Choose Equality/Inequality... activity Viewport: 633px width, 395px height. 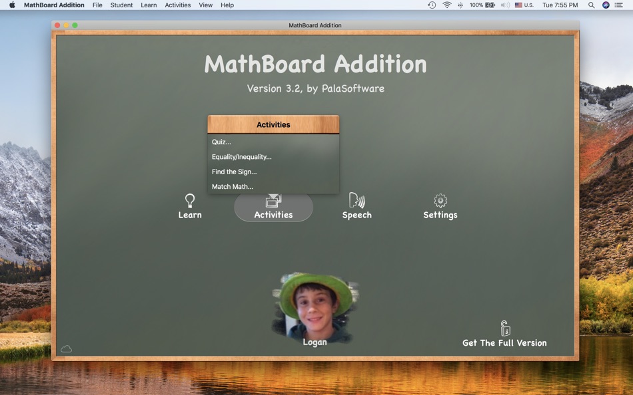pyautogui.click(x=273, y=157)
